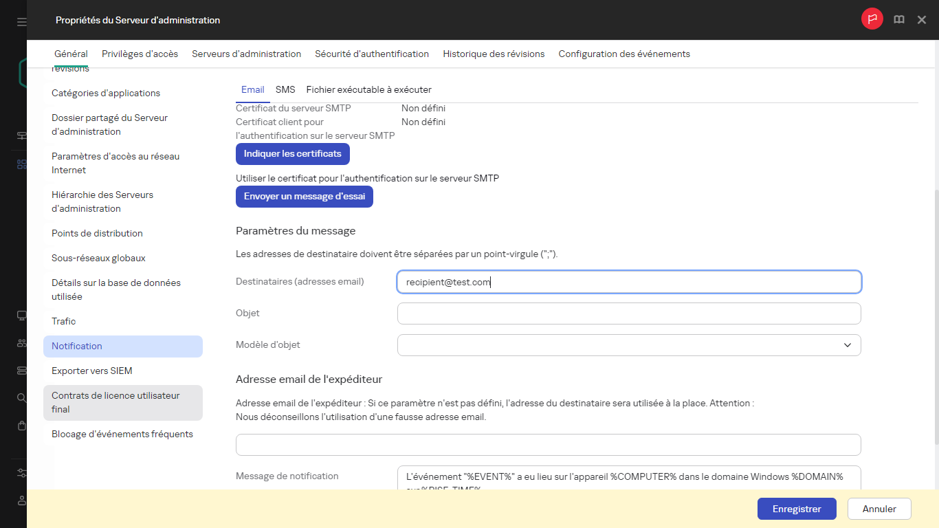Click the Objet input field
939x528 pixels.
[628, 313]
